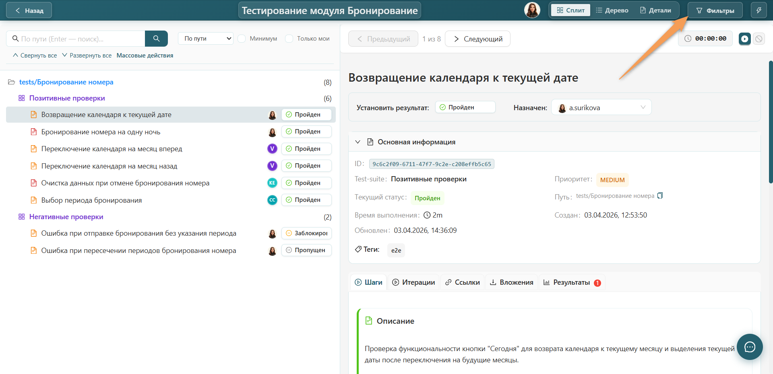Select test Выбор периода бронирования
The width and height of the screenshot is (773, 374).
click(x=91, y=200)
